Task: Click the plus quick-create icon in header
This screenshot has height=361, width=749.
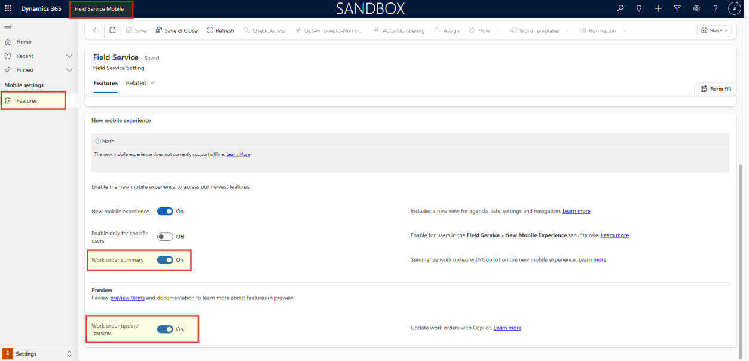Action: 658,8
